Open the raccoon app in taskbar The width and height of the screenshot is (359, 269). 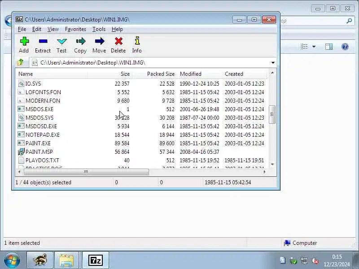click(x=40, y=260)
